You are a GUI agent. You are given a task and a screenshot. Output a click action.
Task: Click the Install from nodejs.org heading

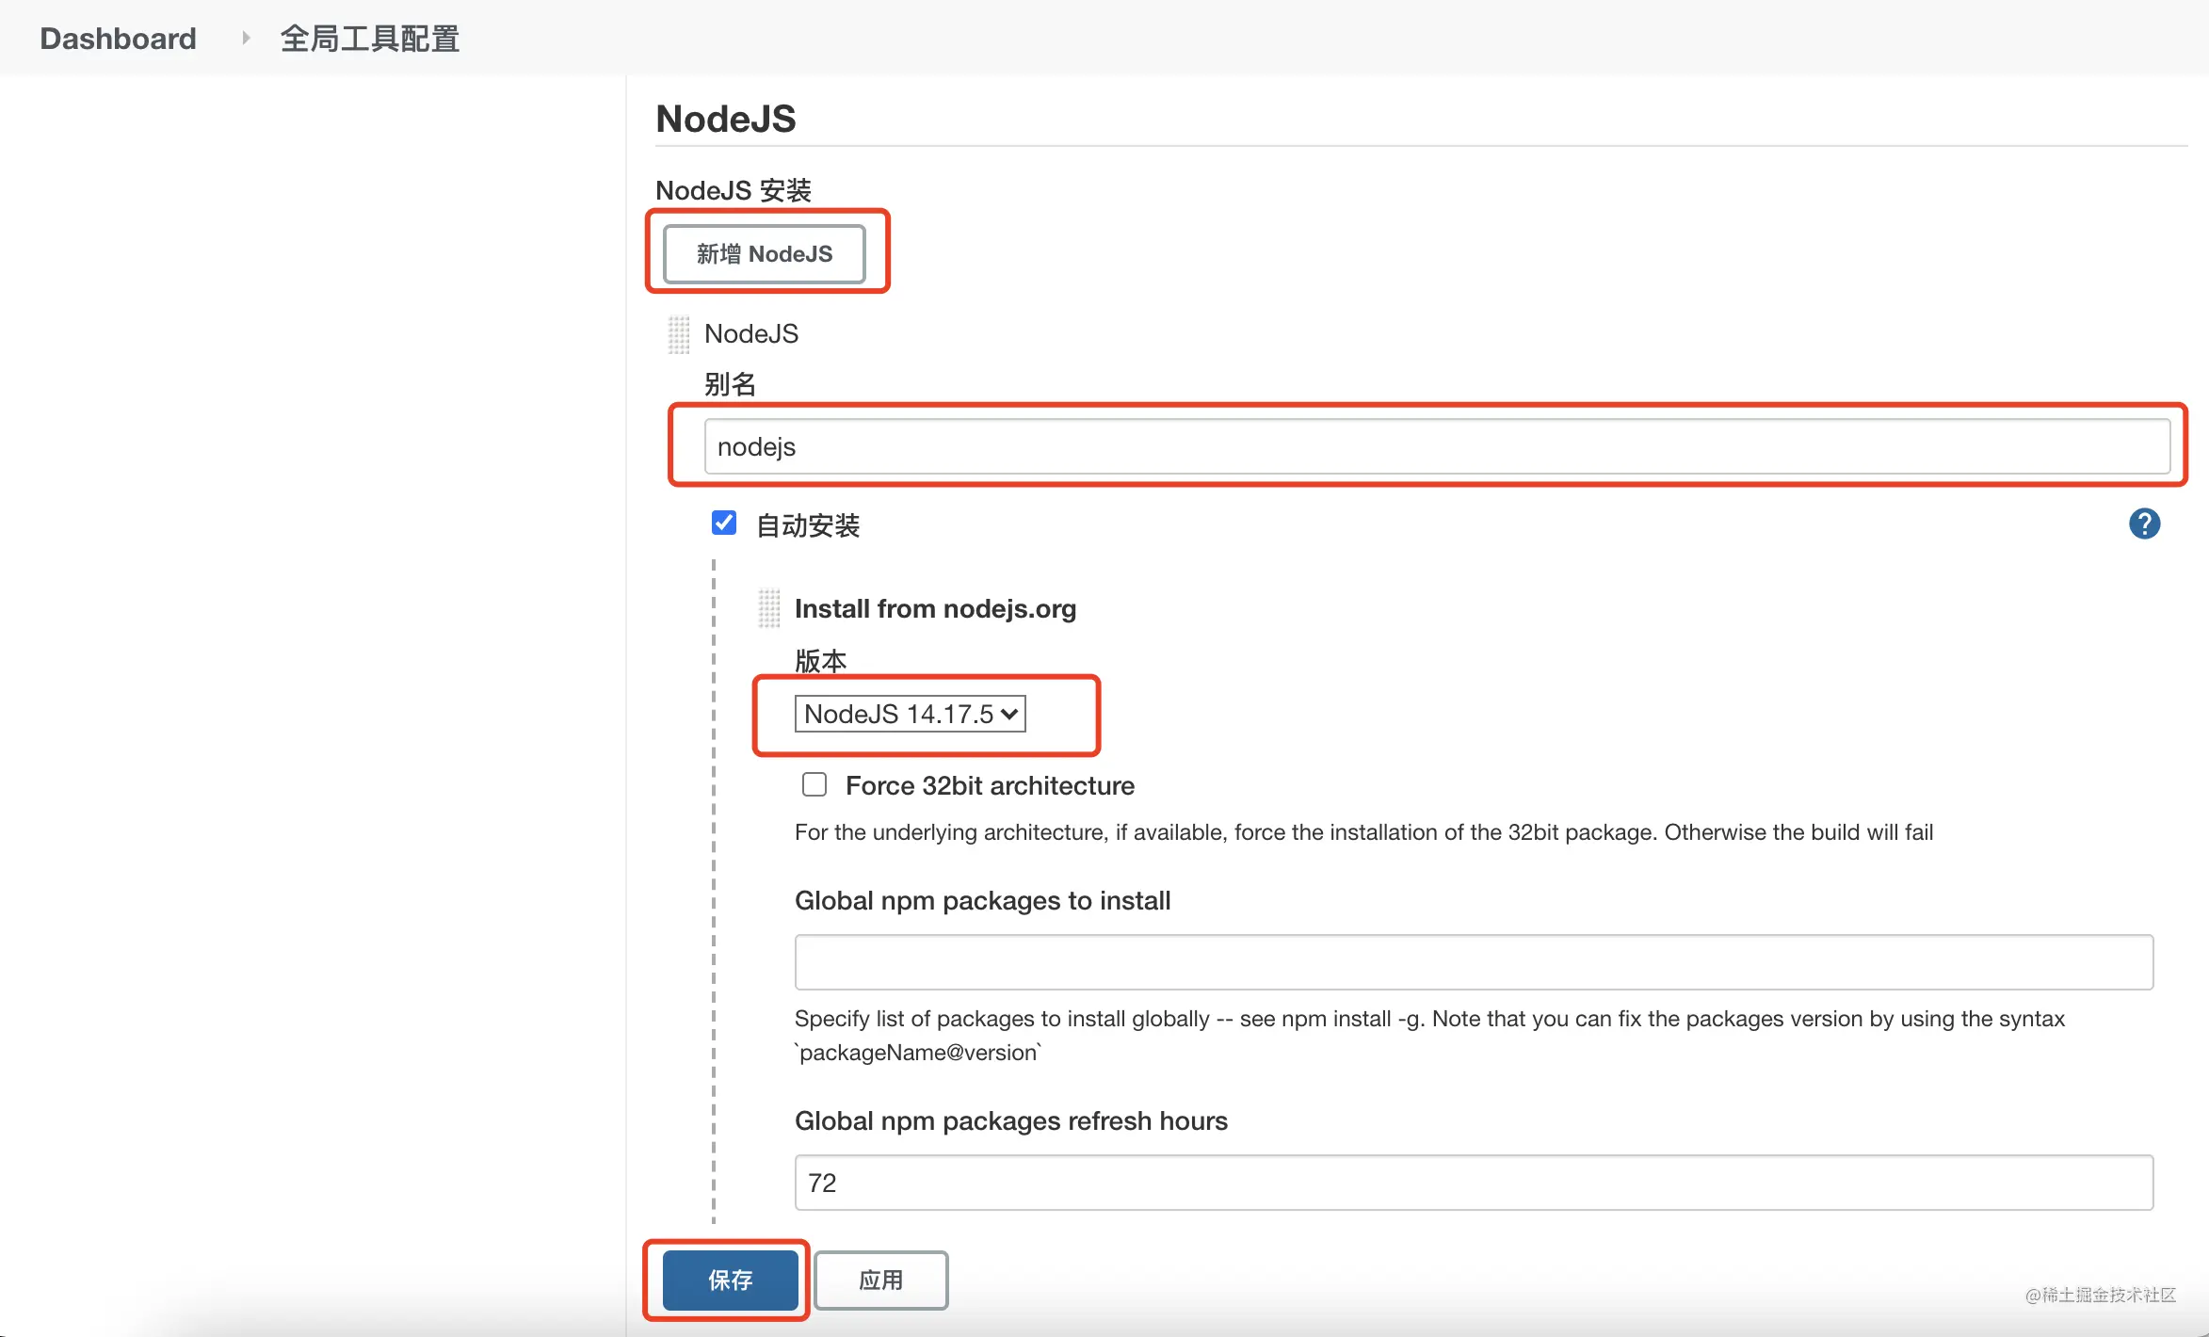coord(935,609)
